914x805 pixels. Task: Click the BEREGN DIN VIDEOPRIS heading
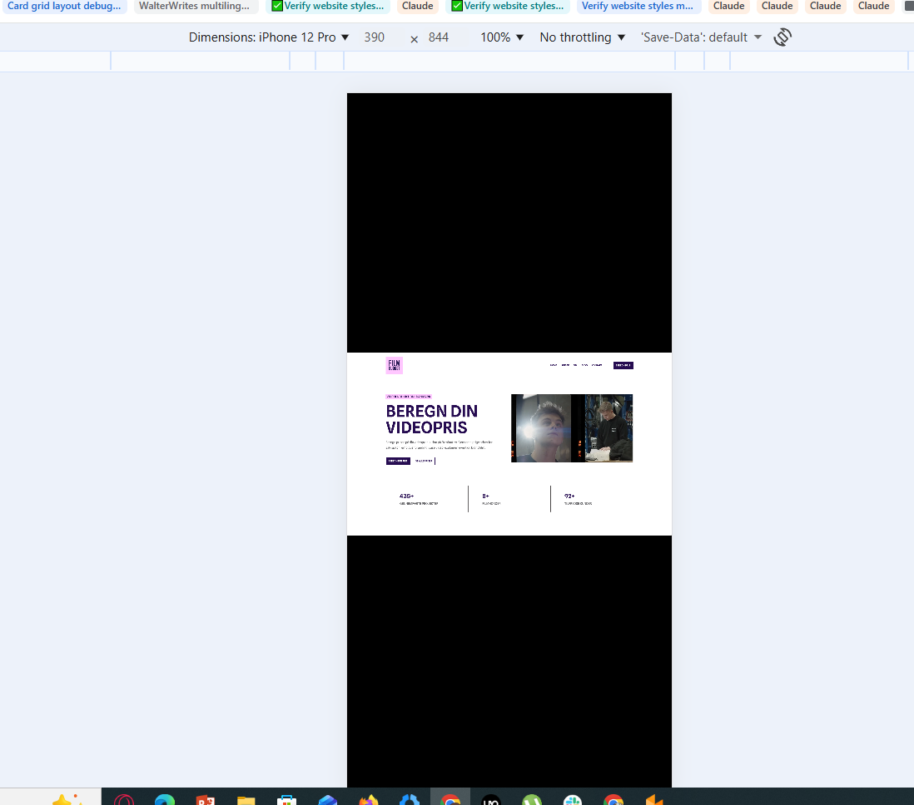pos(432,419)
